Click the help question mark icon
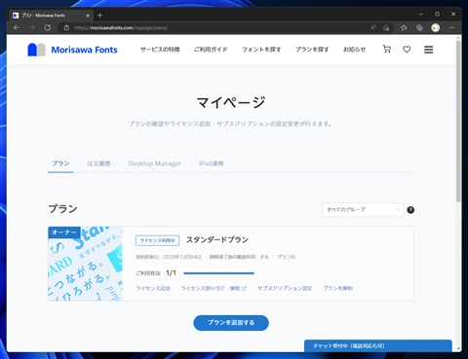Screen dimensions: 468x359 410,210
